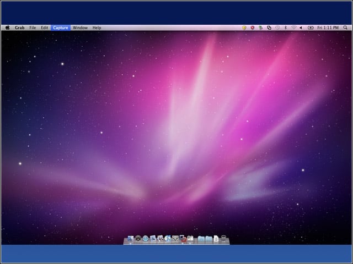
Task: Open the Window menu
Action: point(80,28)
